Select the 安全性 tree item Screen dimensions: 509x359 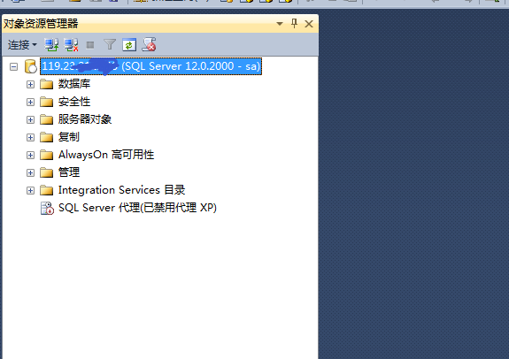tap(74, 102)
